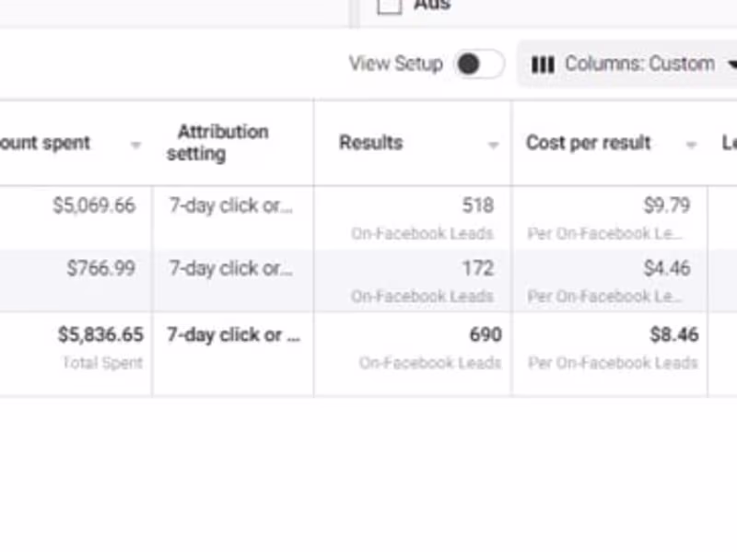Click the 690 total results value
The height and width of the screenshot is (552, 737).
[x=485, y=335]
